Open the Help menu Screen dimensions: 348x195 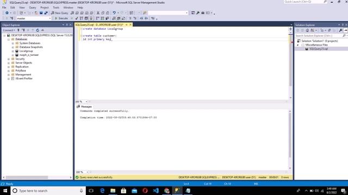(x=80, y=8)
